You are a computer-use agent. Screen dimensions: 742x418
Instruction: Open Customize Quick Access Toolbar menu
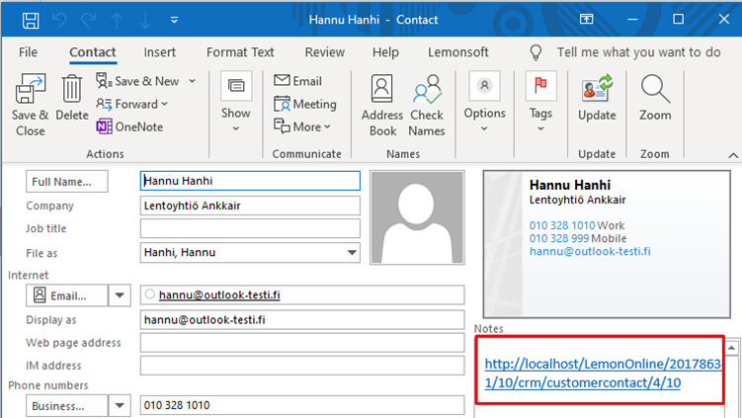[174, 20]
